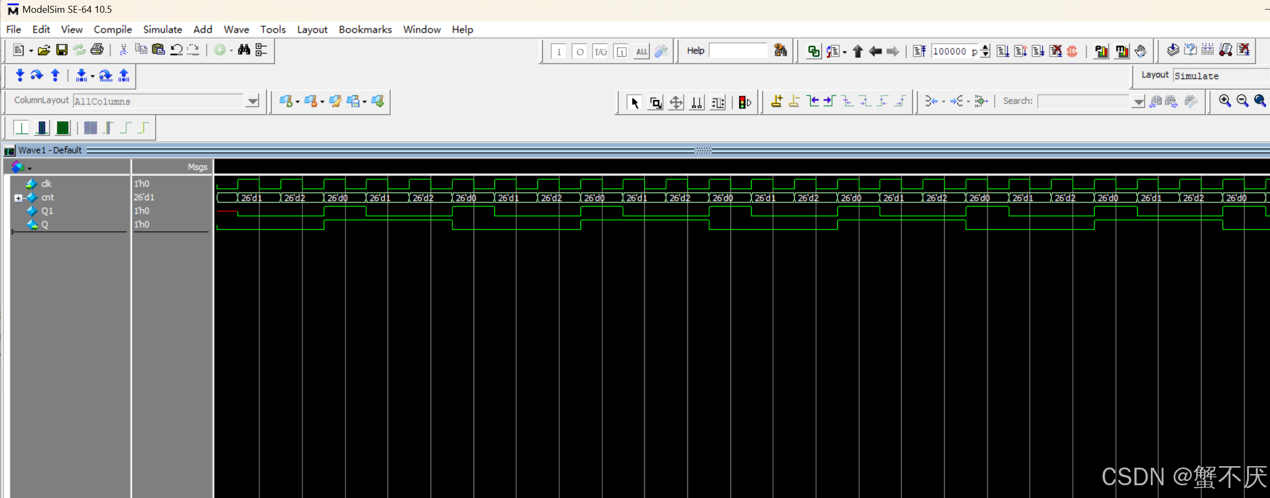Click the Print icon

97,50
